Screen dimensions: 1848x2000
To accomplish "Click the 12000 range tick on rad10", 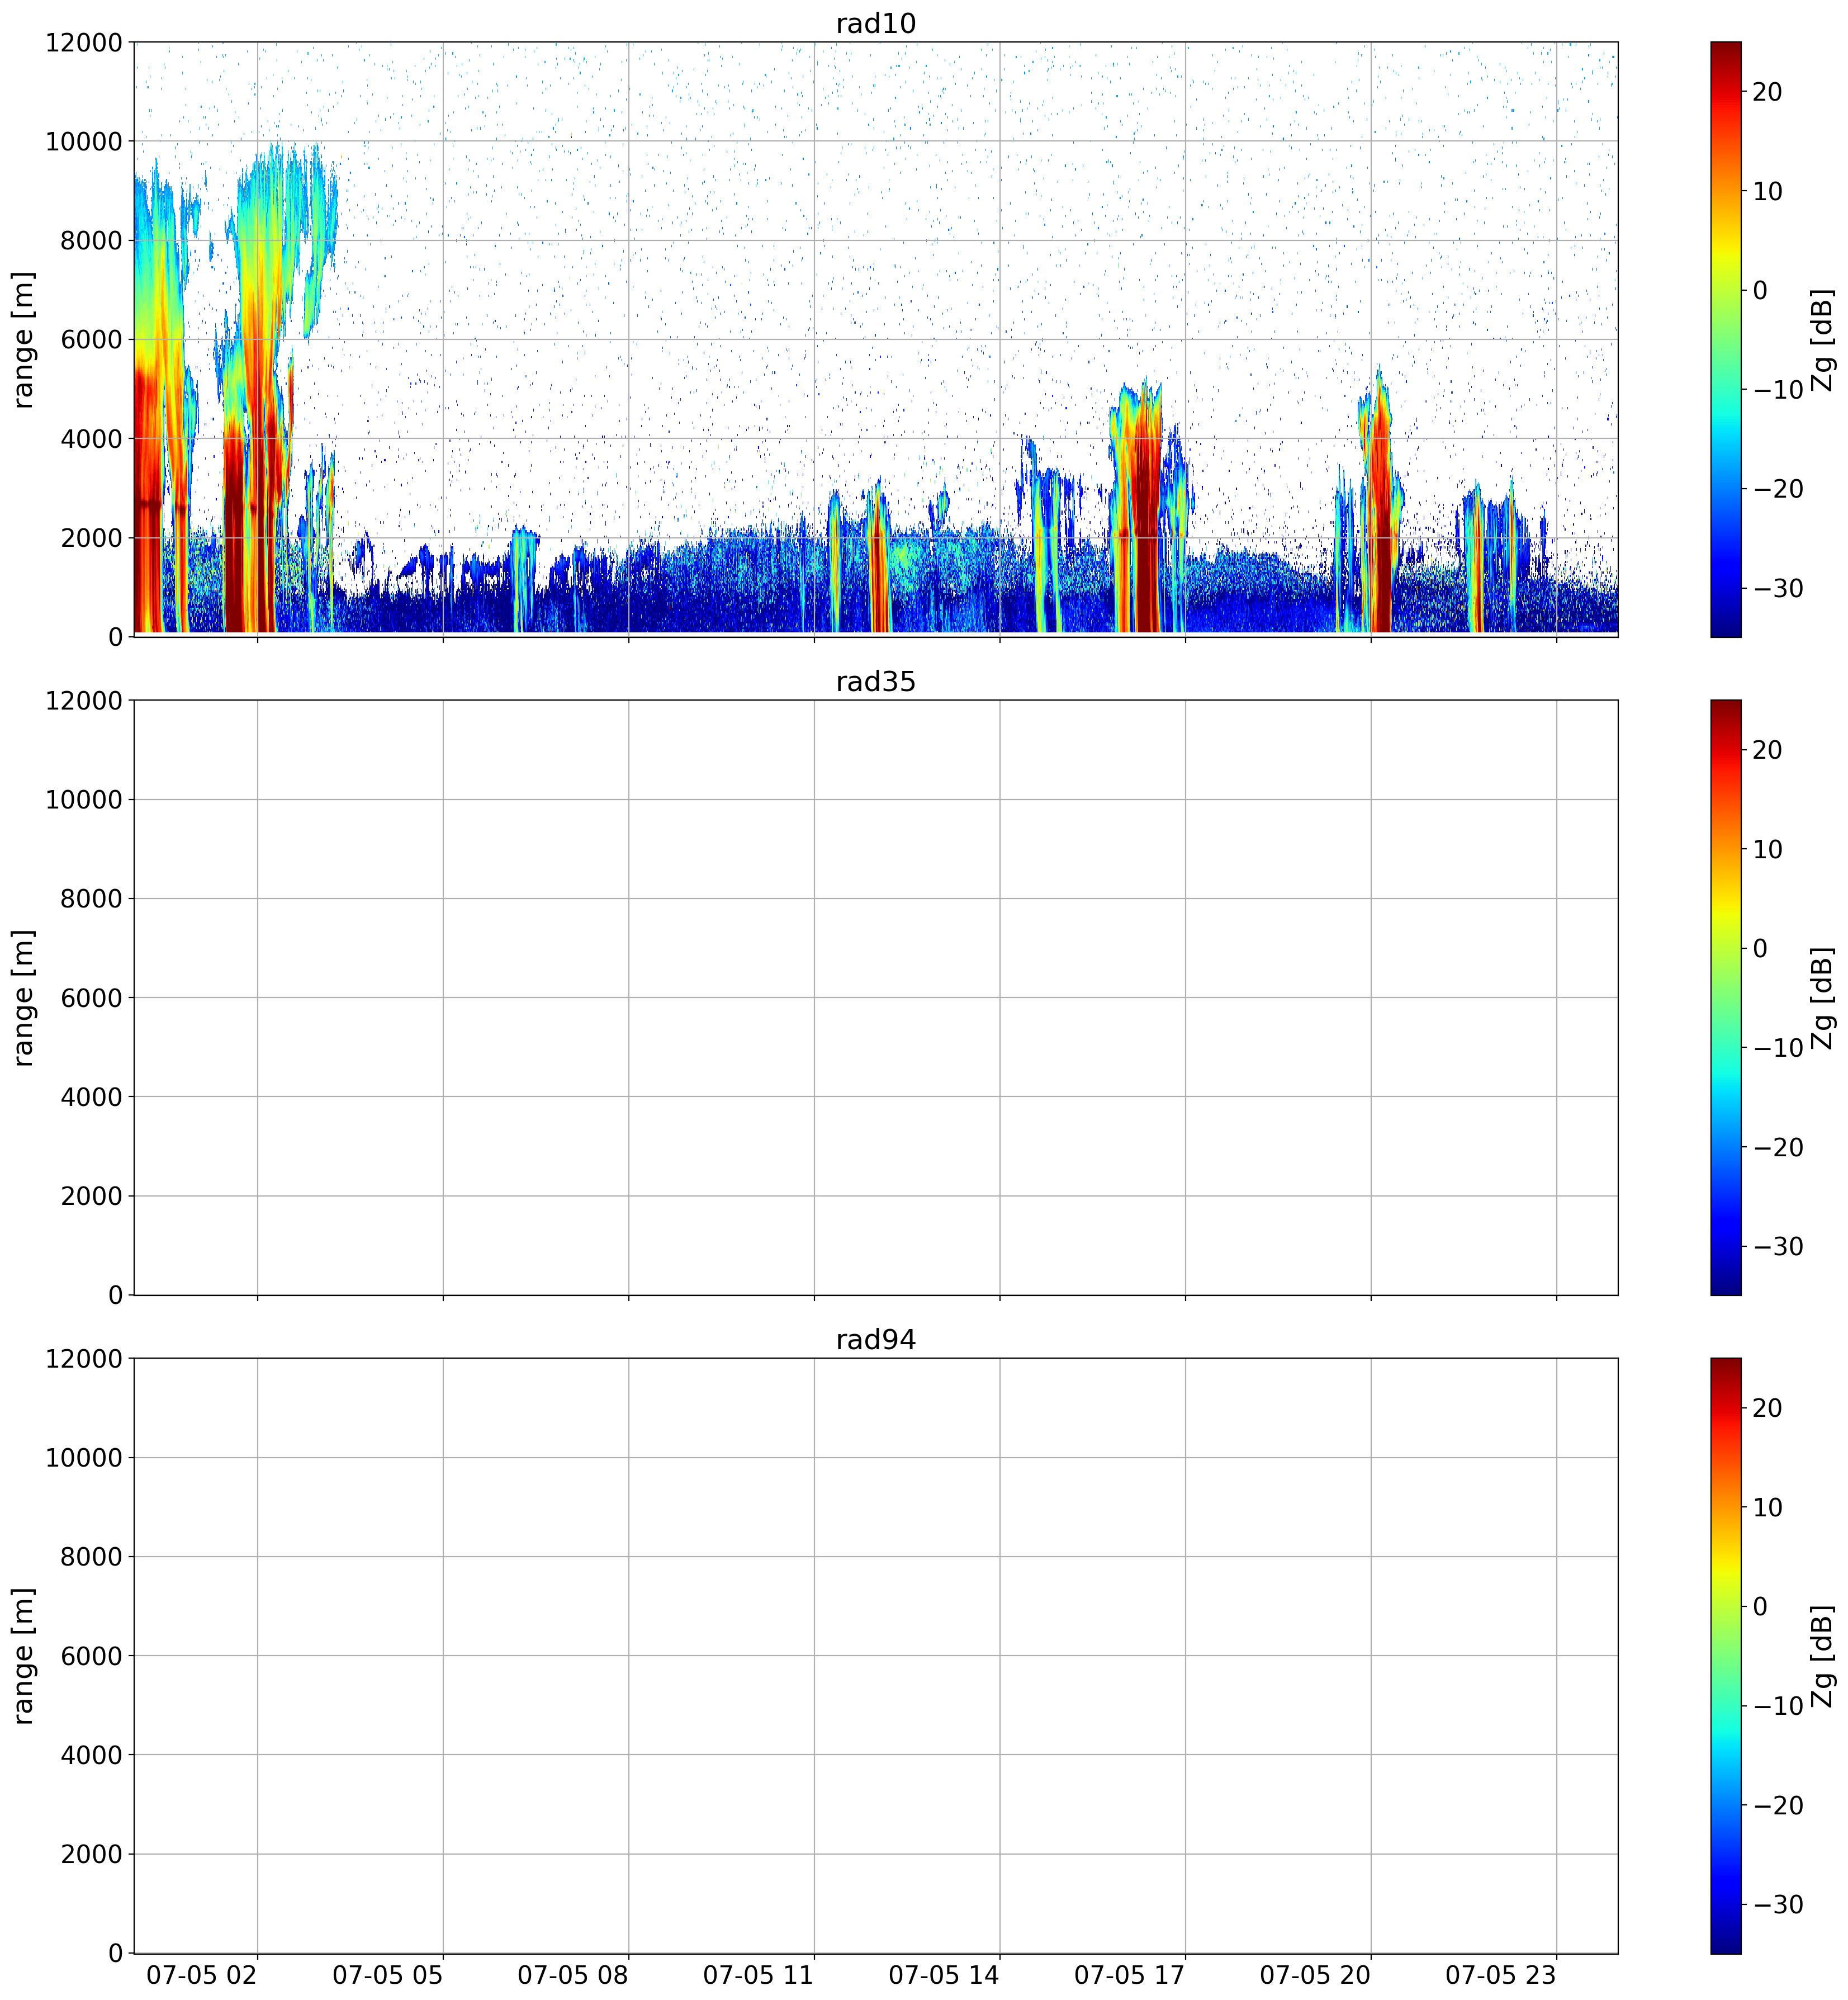I will pos(83,42).
